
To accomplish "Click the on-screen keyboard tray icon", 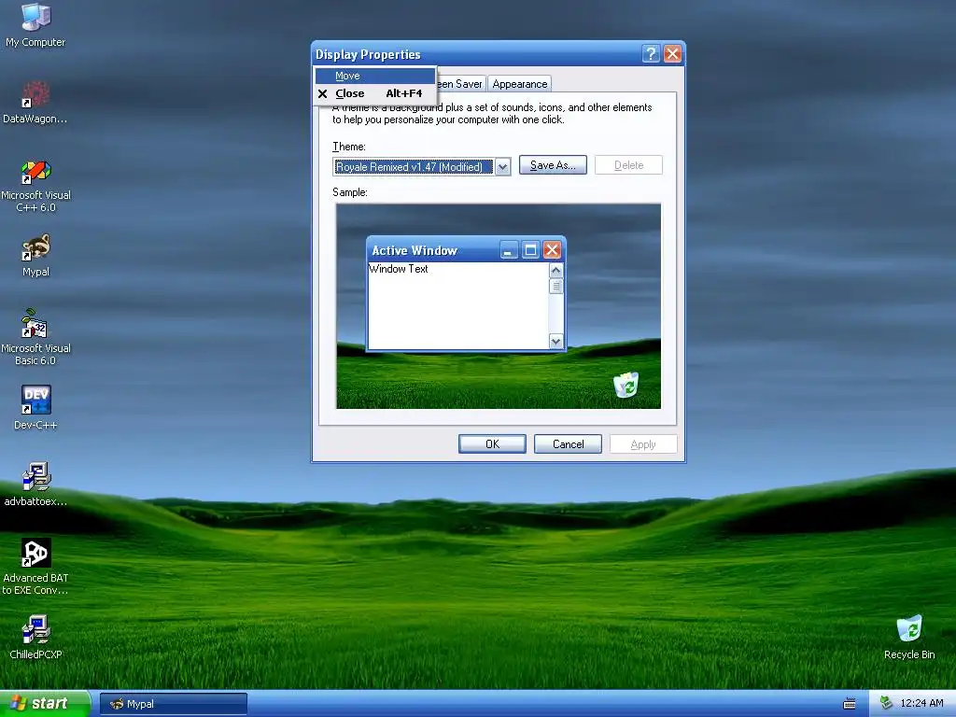I will pyautogui.click(x=849, y=704).
